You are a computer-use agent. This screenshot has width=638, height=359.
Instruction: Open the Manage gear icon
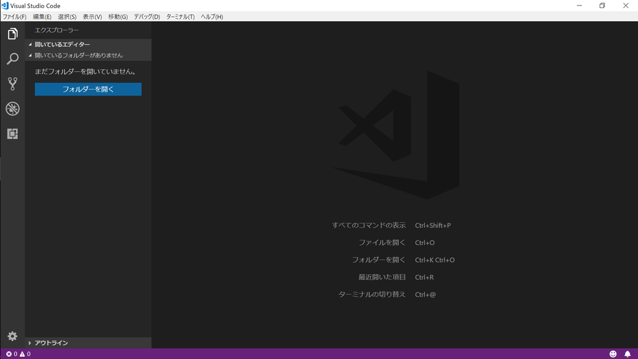point(12,336)
